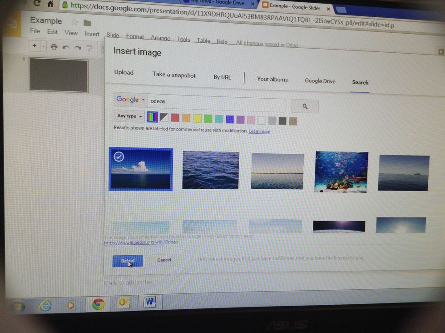This screenshot has width=445, height=333.
Task: Filter results by white color swatch
Action: 262,120
